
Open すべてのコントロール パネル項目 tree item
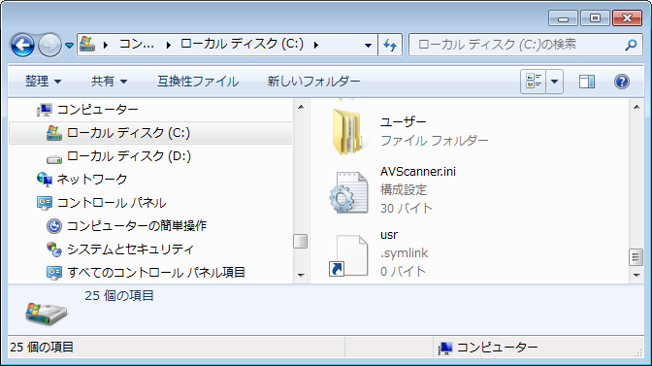pos(156,273)
